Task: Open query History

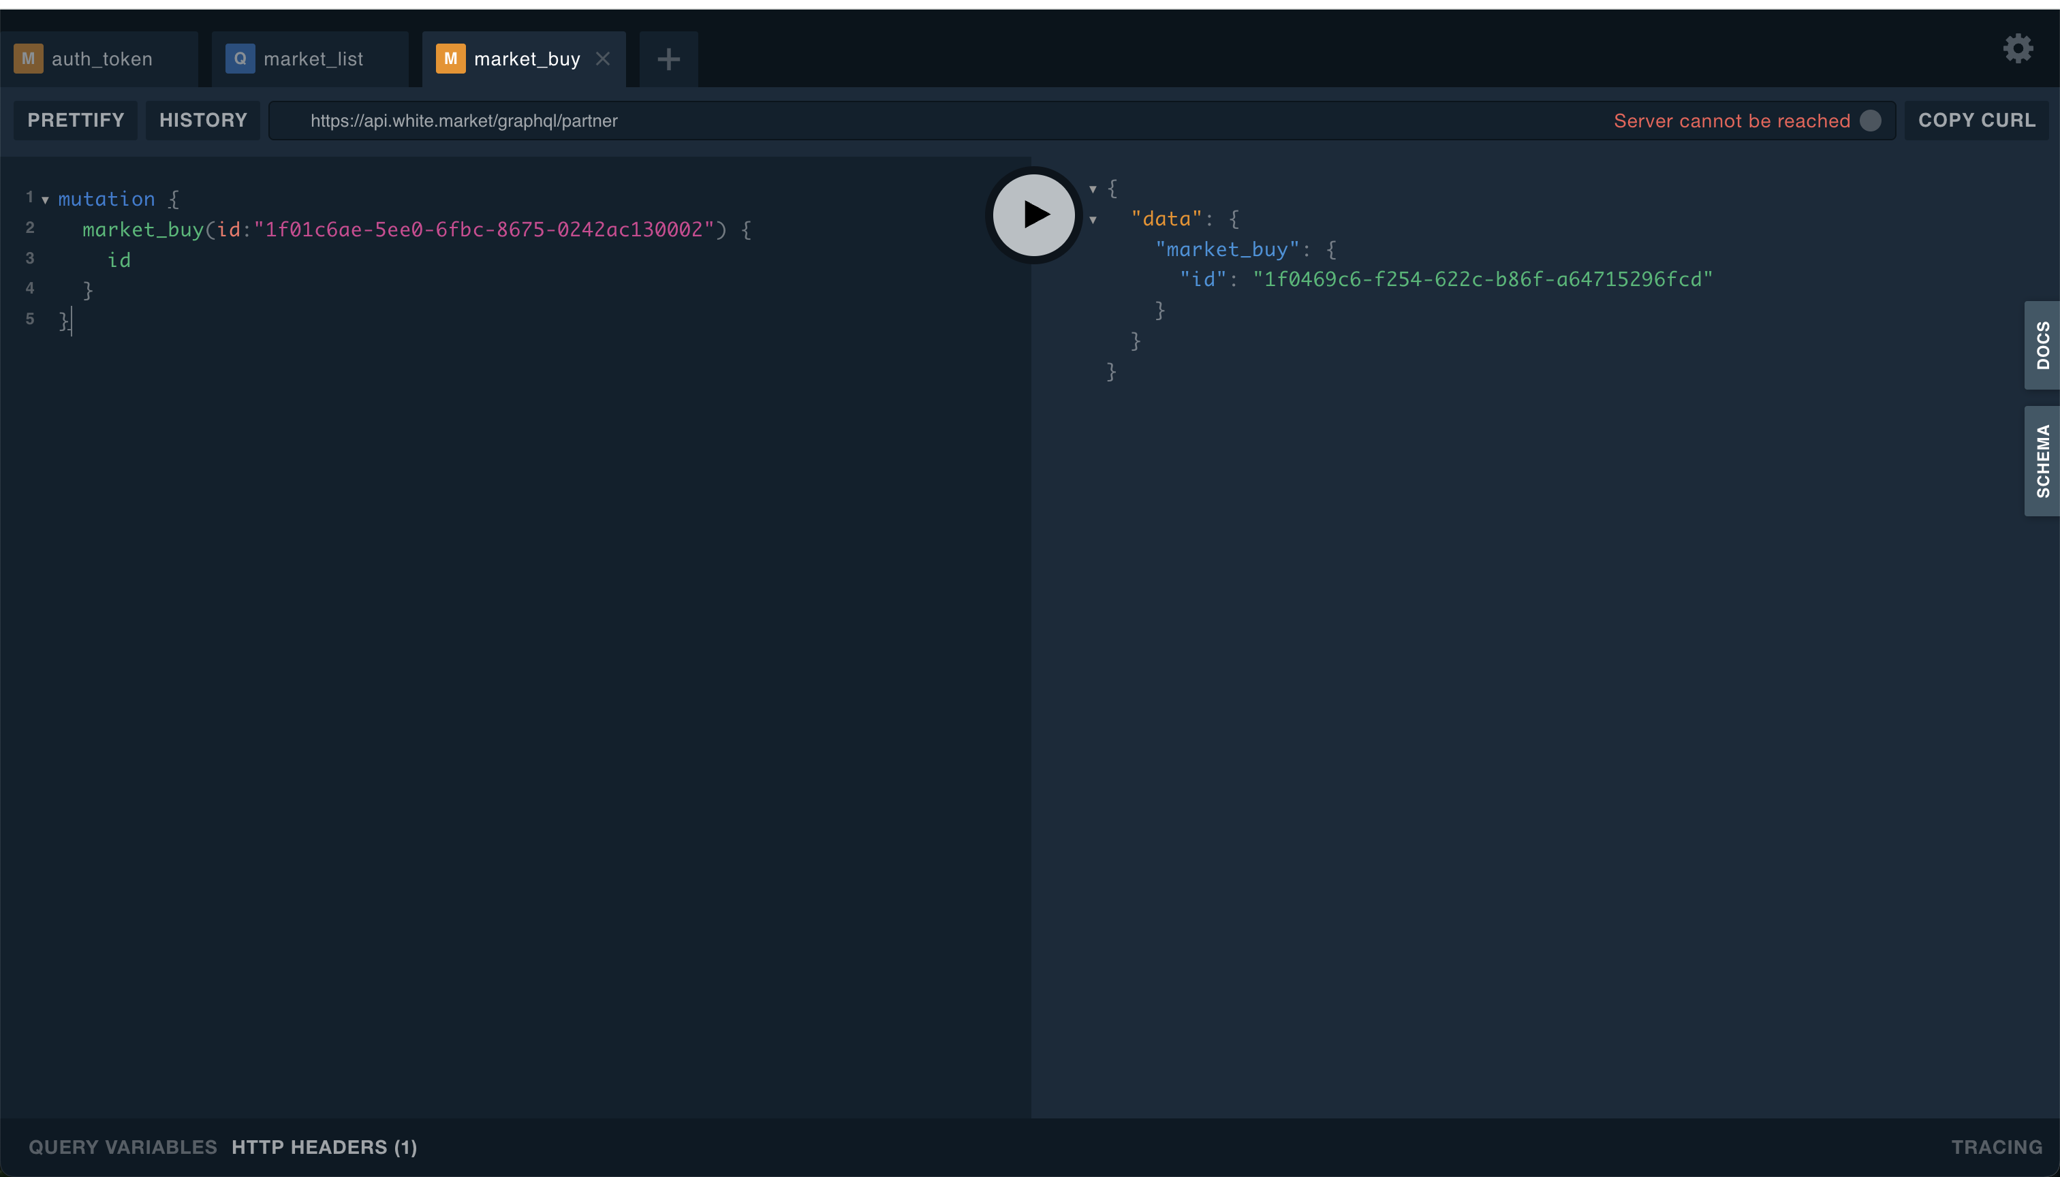Action: pos(203,121)
